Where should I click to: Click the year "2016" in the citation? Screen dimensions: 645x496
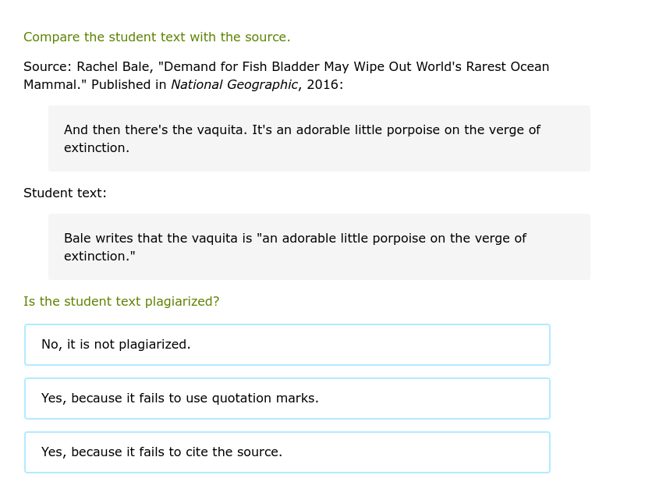(323, 84)
